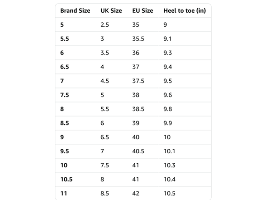Click the Brand Size 6.5 cell
The height and width of the screenshot is (200, 266).
pos(64,67)
